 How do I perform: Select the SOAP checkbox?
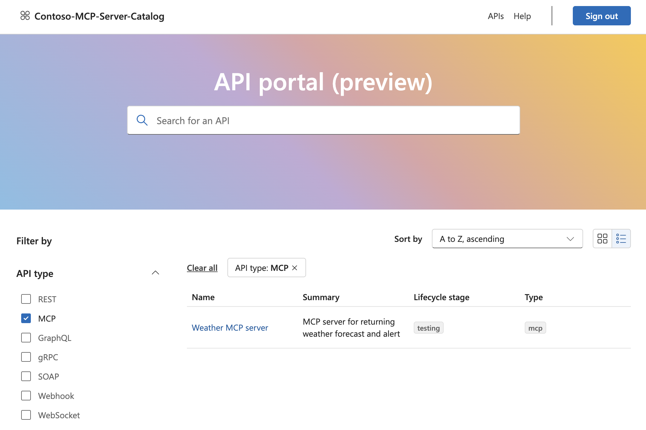point(26,376)
